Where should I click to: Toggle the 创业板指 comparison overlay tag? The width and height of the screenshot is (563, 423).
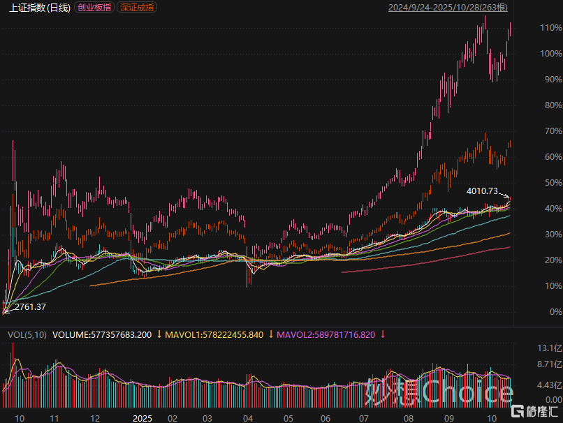(94, 8)
